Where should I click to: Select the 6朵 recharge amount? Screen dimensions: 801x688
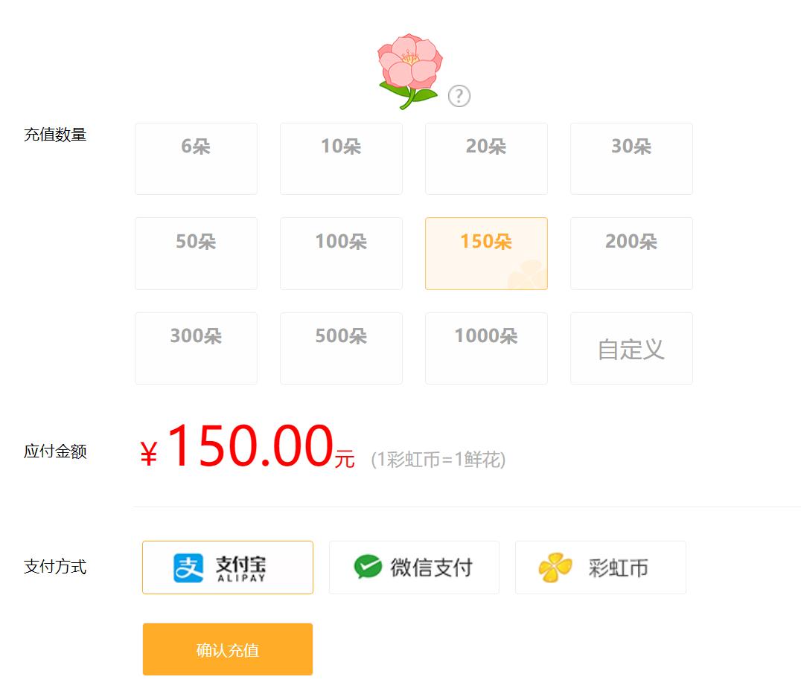(196, 158)
